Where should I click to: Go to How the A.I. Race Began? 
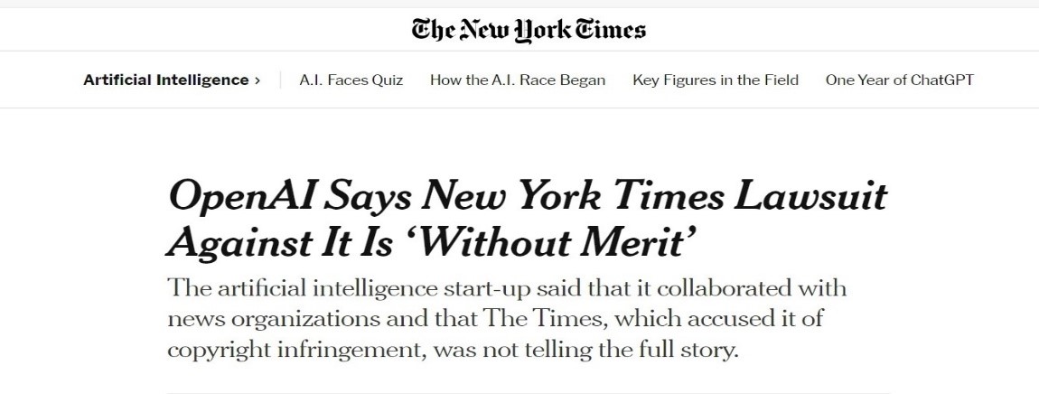(x=518, y=80)
